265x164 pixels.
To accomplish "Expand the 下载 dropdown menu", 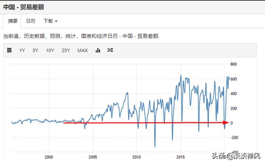I will 51,21.
